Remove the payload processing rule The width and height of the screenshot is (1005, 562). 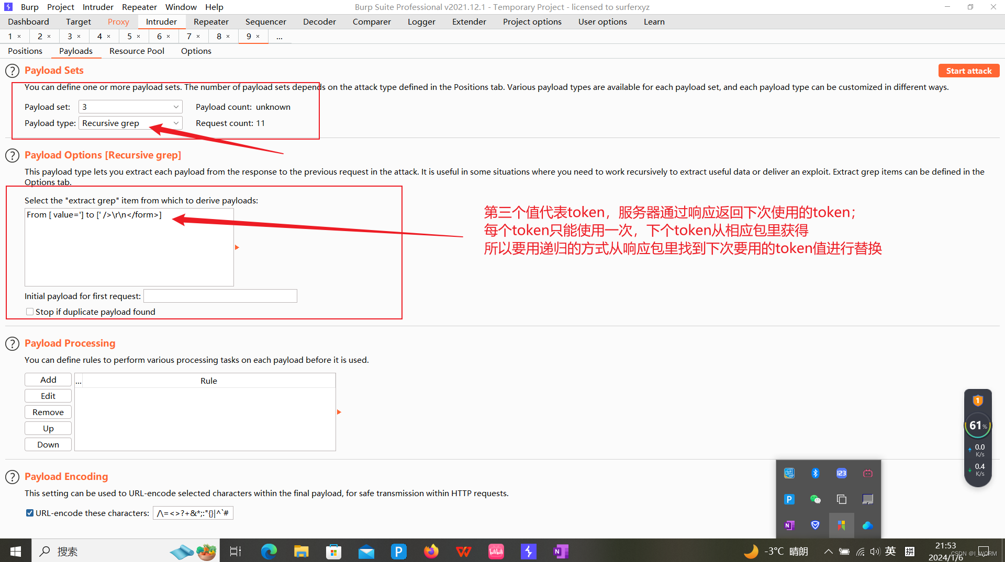48,412
